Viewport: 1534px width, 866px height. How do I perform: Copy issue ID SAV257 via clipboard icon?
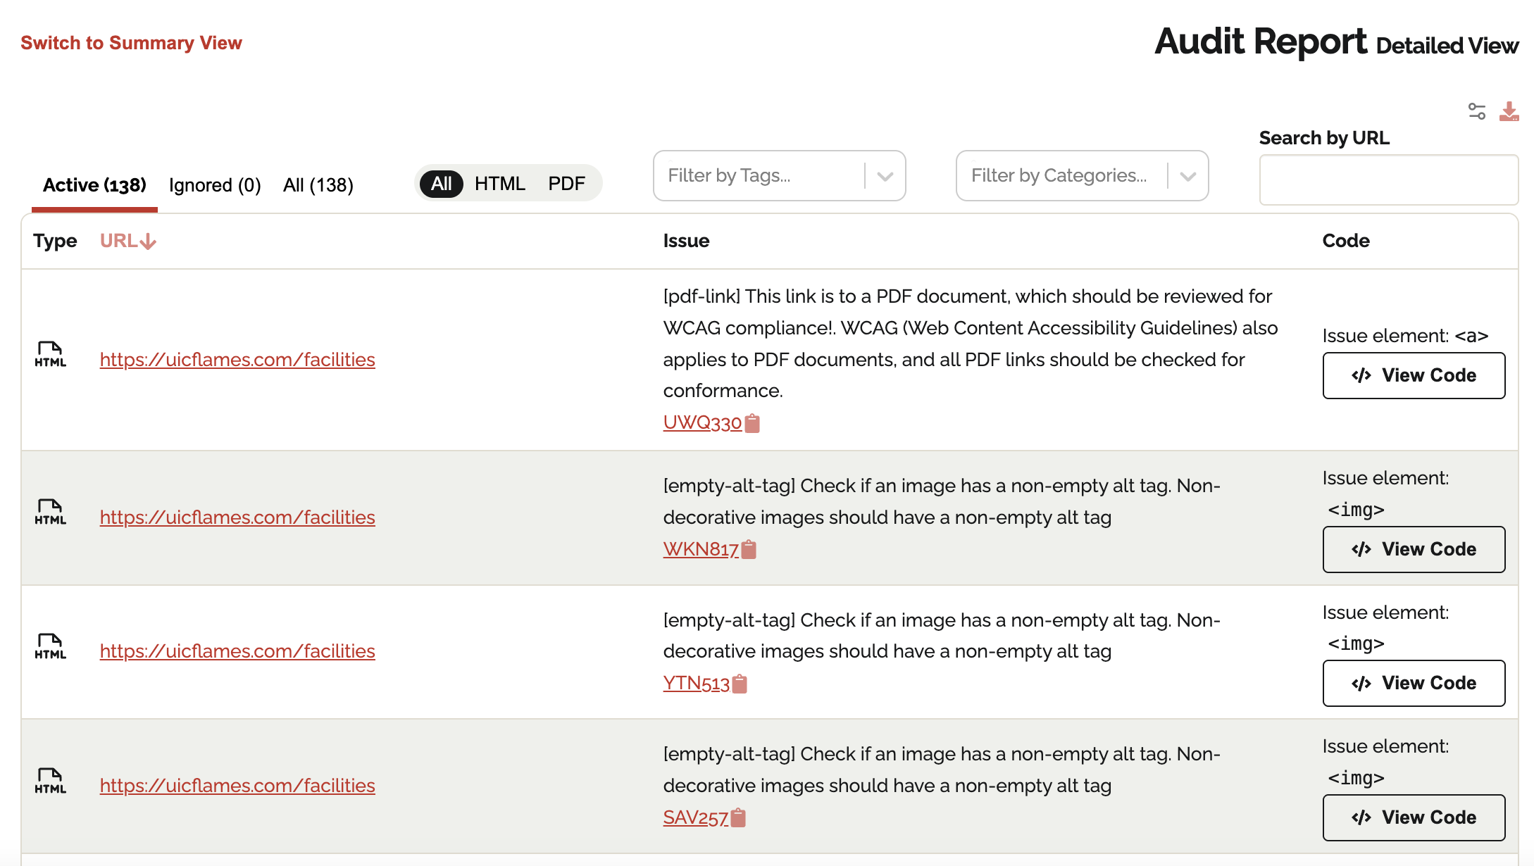coord(738,817)
